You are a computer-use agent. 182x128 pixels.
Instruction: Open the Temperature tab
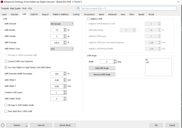89,14
